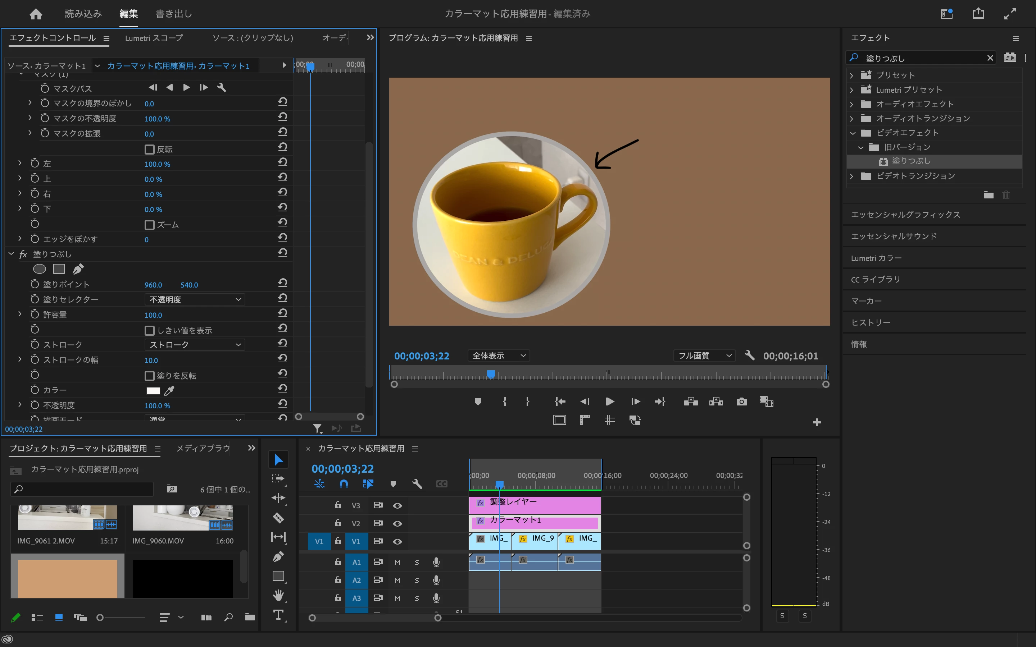The height and width of the screenshot is (647, 1036).
Task: Enable the 反転 mask checkbox
Action: 149,149
